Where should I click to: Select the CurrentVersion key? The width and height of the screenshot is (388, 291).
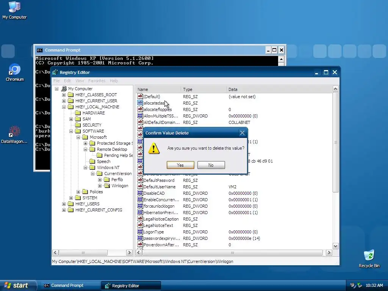(118, 174)
